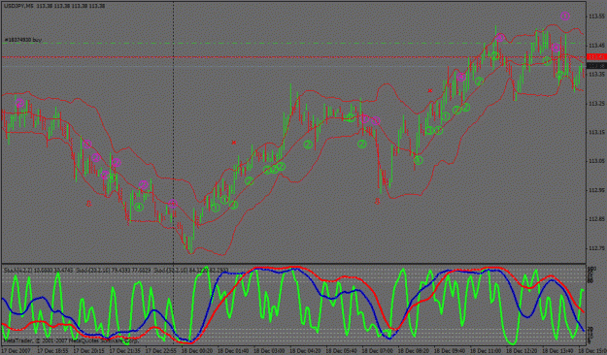Click the 18 Dec 08:20 time label
Viewport: 607px width, 355px height.
413,351
